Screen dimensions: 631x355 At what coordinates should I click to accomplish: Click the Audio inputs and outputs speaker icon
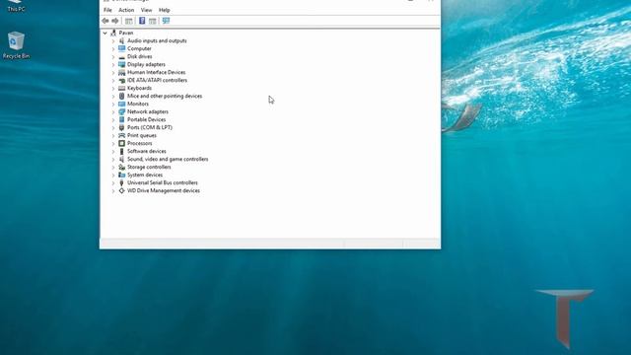tap(121, 40)
